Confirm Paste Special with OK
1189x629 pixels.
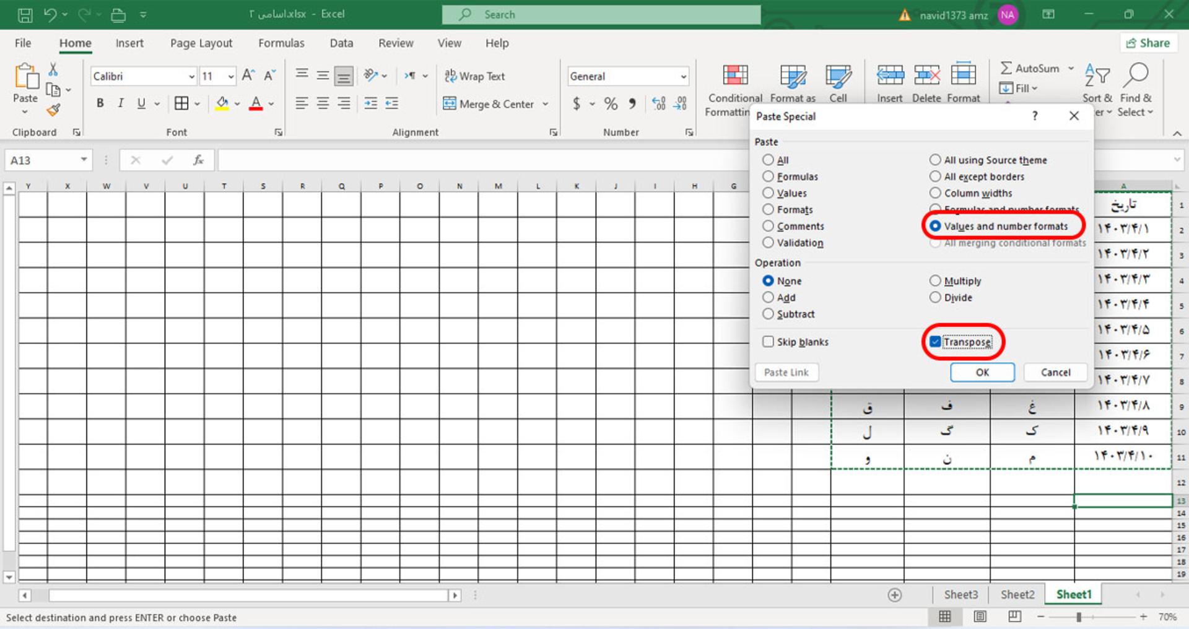[x=982, y=372]
